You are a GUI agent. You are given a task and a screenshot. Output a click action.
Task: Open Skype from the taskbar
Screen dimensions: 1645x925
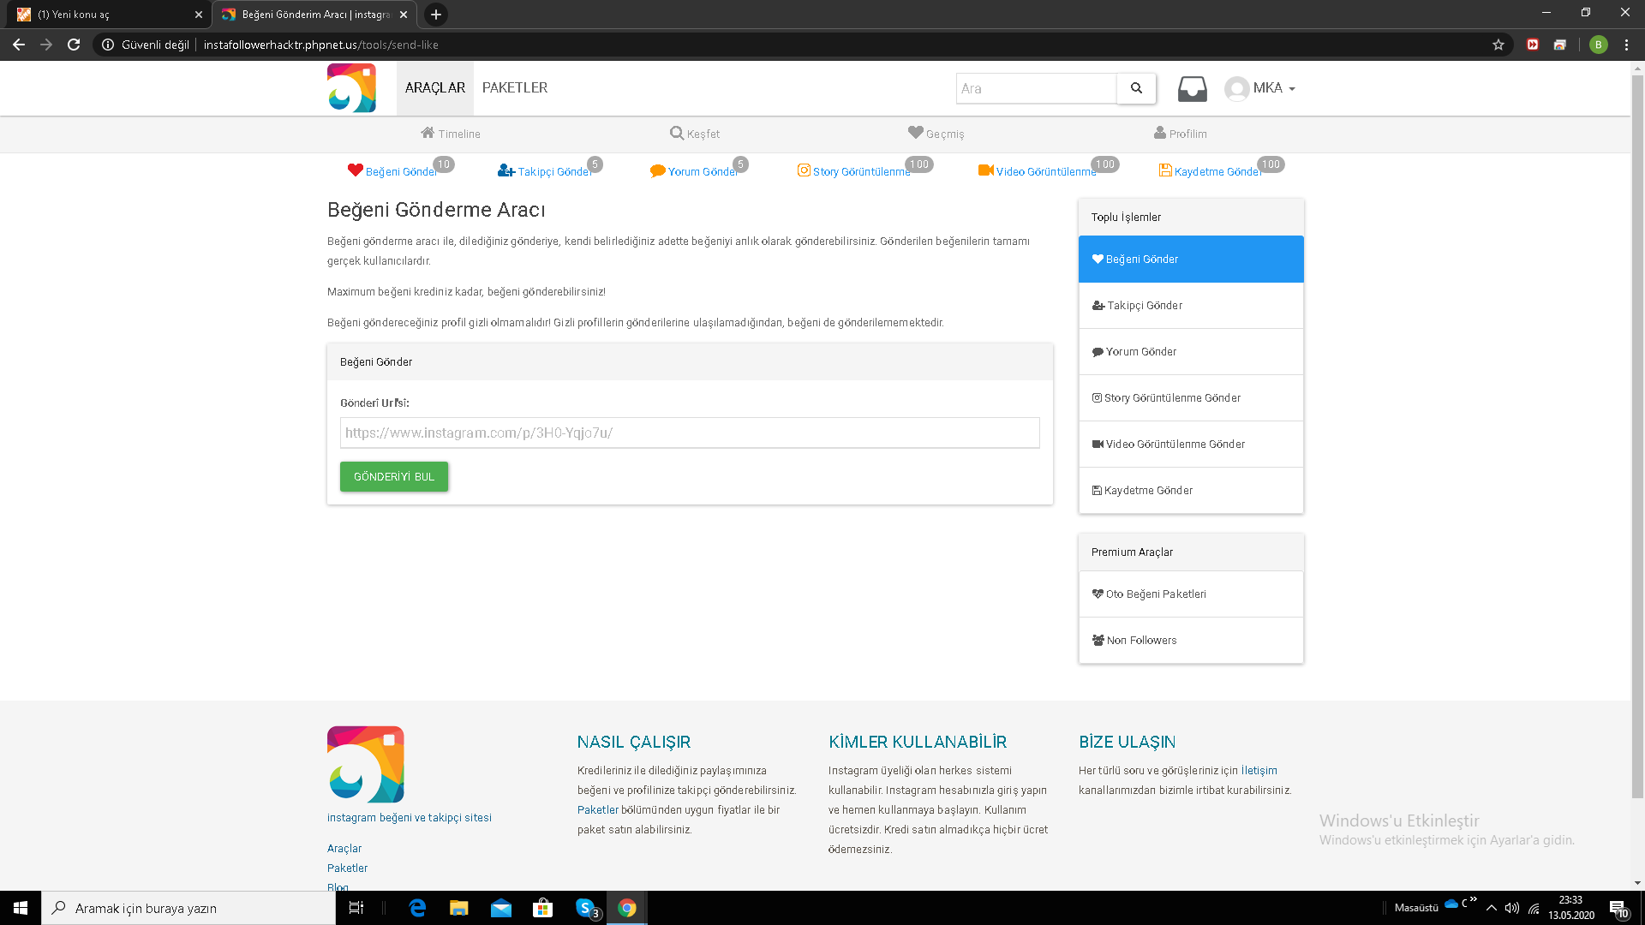point(586,908)
